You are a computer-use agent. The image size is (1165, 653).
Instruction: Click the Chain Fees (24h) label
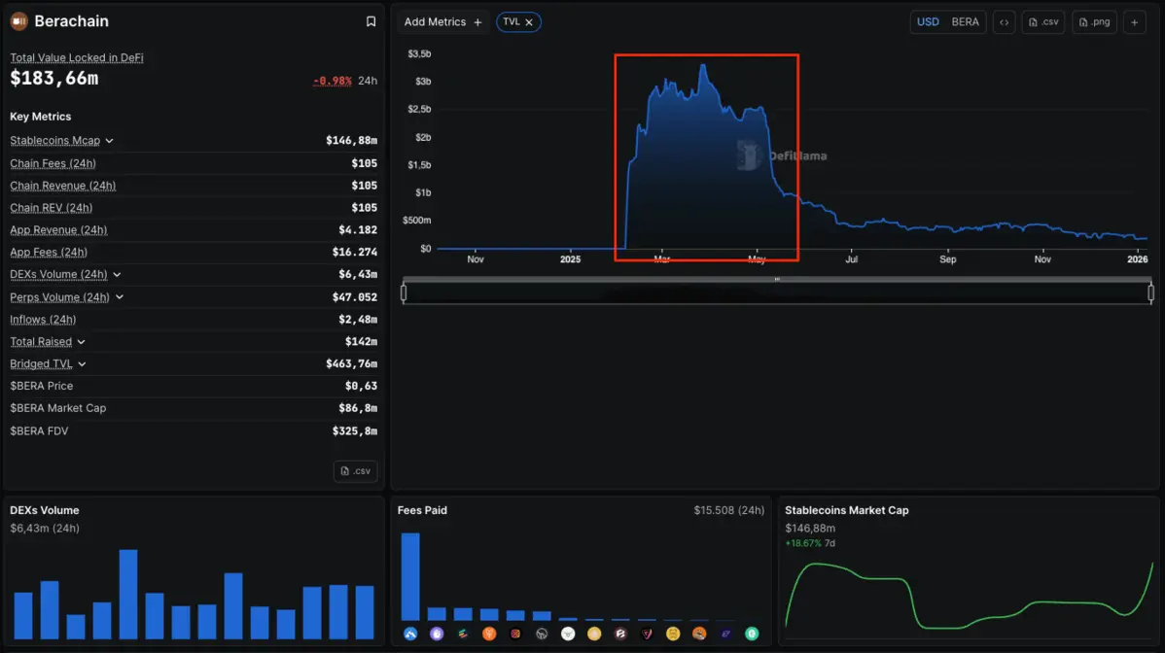(x=53, y=163)
